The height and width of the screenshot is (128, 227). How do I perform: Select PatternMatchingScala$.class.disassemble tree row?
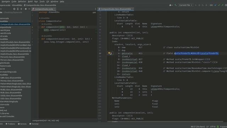(x=16, y=84)
